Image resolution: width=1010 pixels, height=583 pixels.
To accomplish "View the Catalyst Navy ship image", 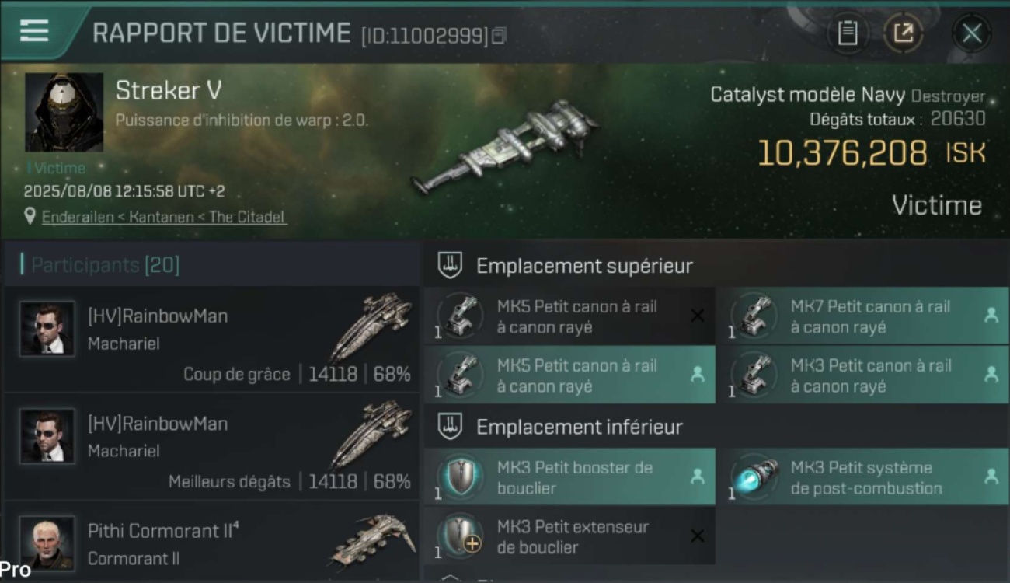I will (505, 148).
